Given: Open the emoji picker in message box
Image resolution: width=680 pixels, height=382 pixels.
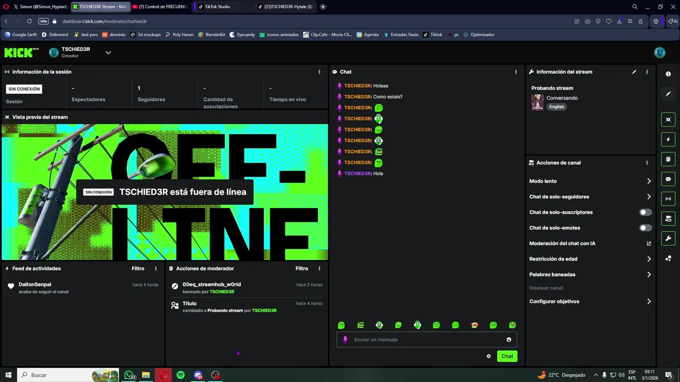Looking at the screenshot, I should tap(509, 340).
